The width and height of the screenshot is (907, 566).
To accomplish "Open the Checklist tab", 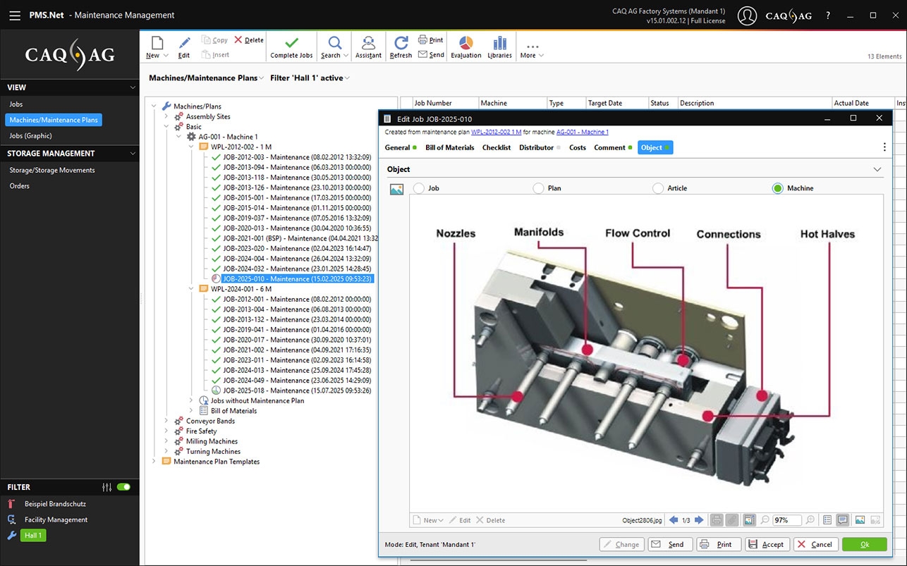I will coord(496,147).
